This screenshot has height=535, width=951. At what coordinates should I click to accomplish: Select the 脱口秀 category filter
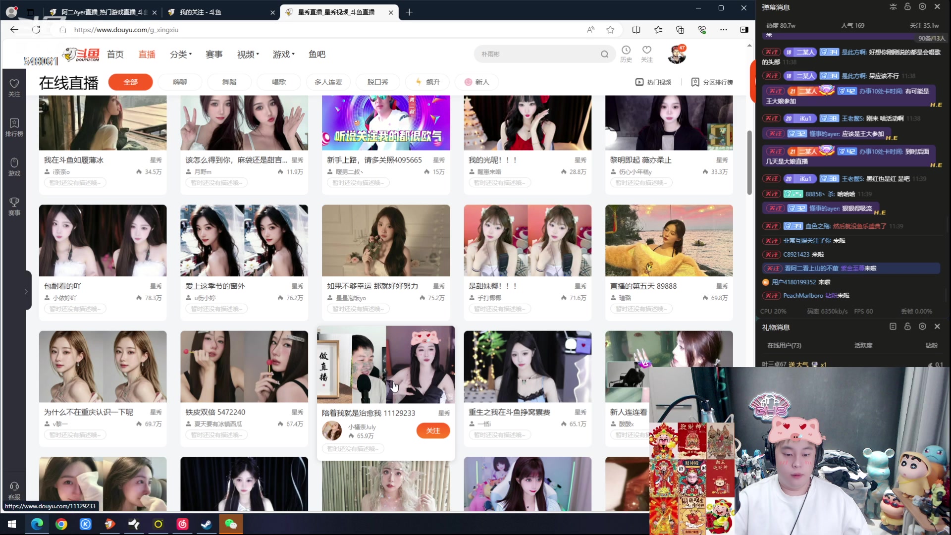point(378,82)
